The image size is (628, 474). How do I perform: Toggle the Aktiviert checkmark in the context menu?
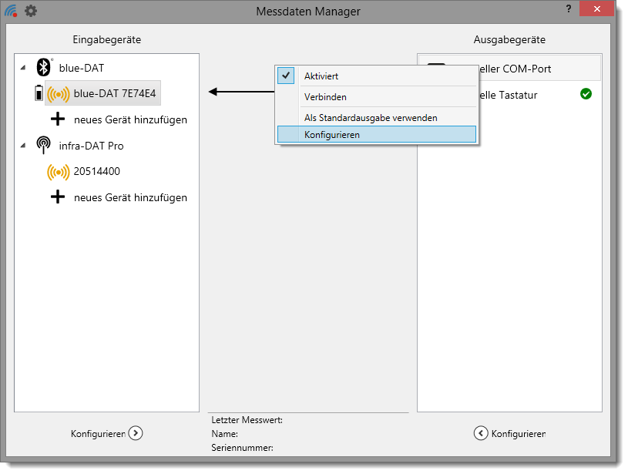pos(287,76)
